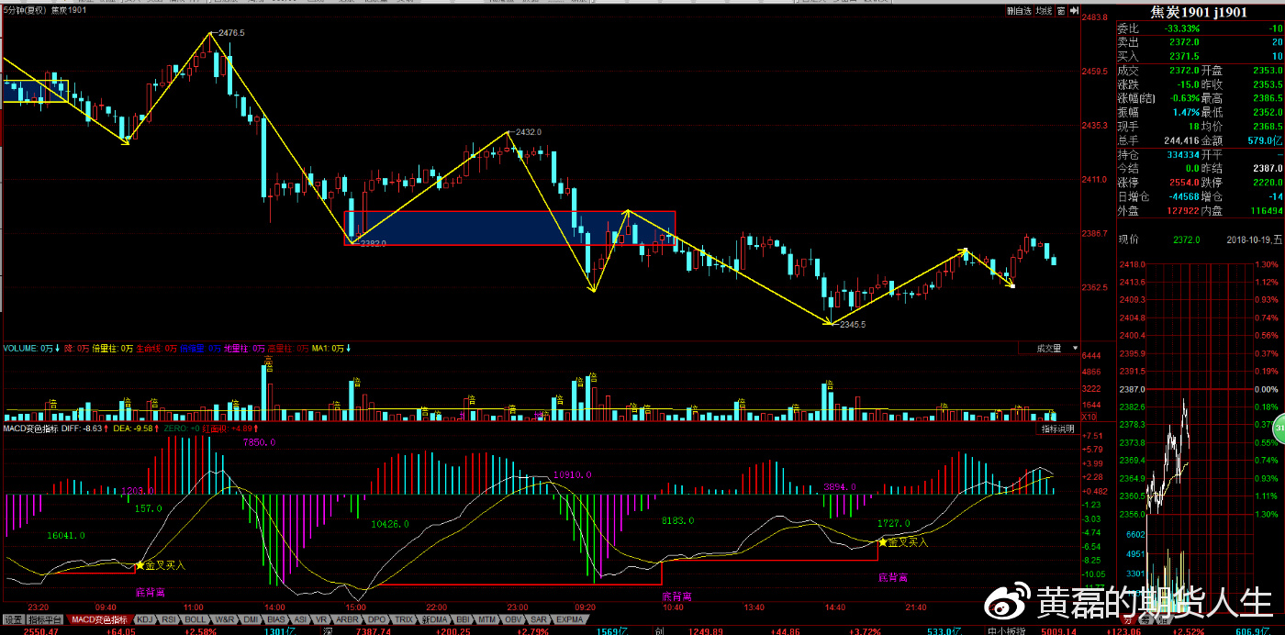The width and height of the screenshot is (1285, 635).
Task: Click the 删自选 button above the chart
Action: click(x=1019, y=11)
